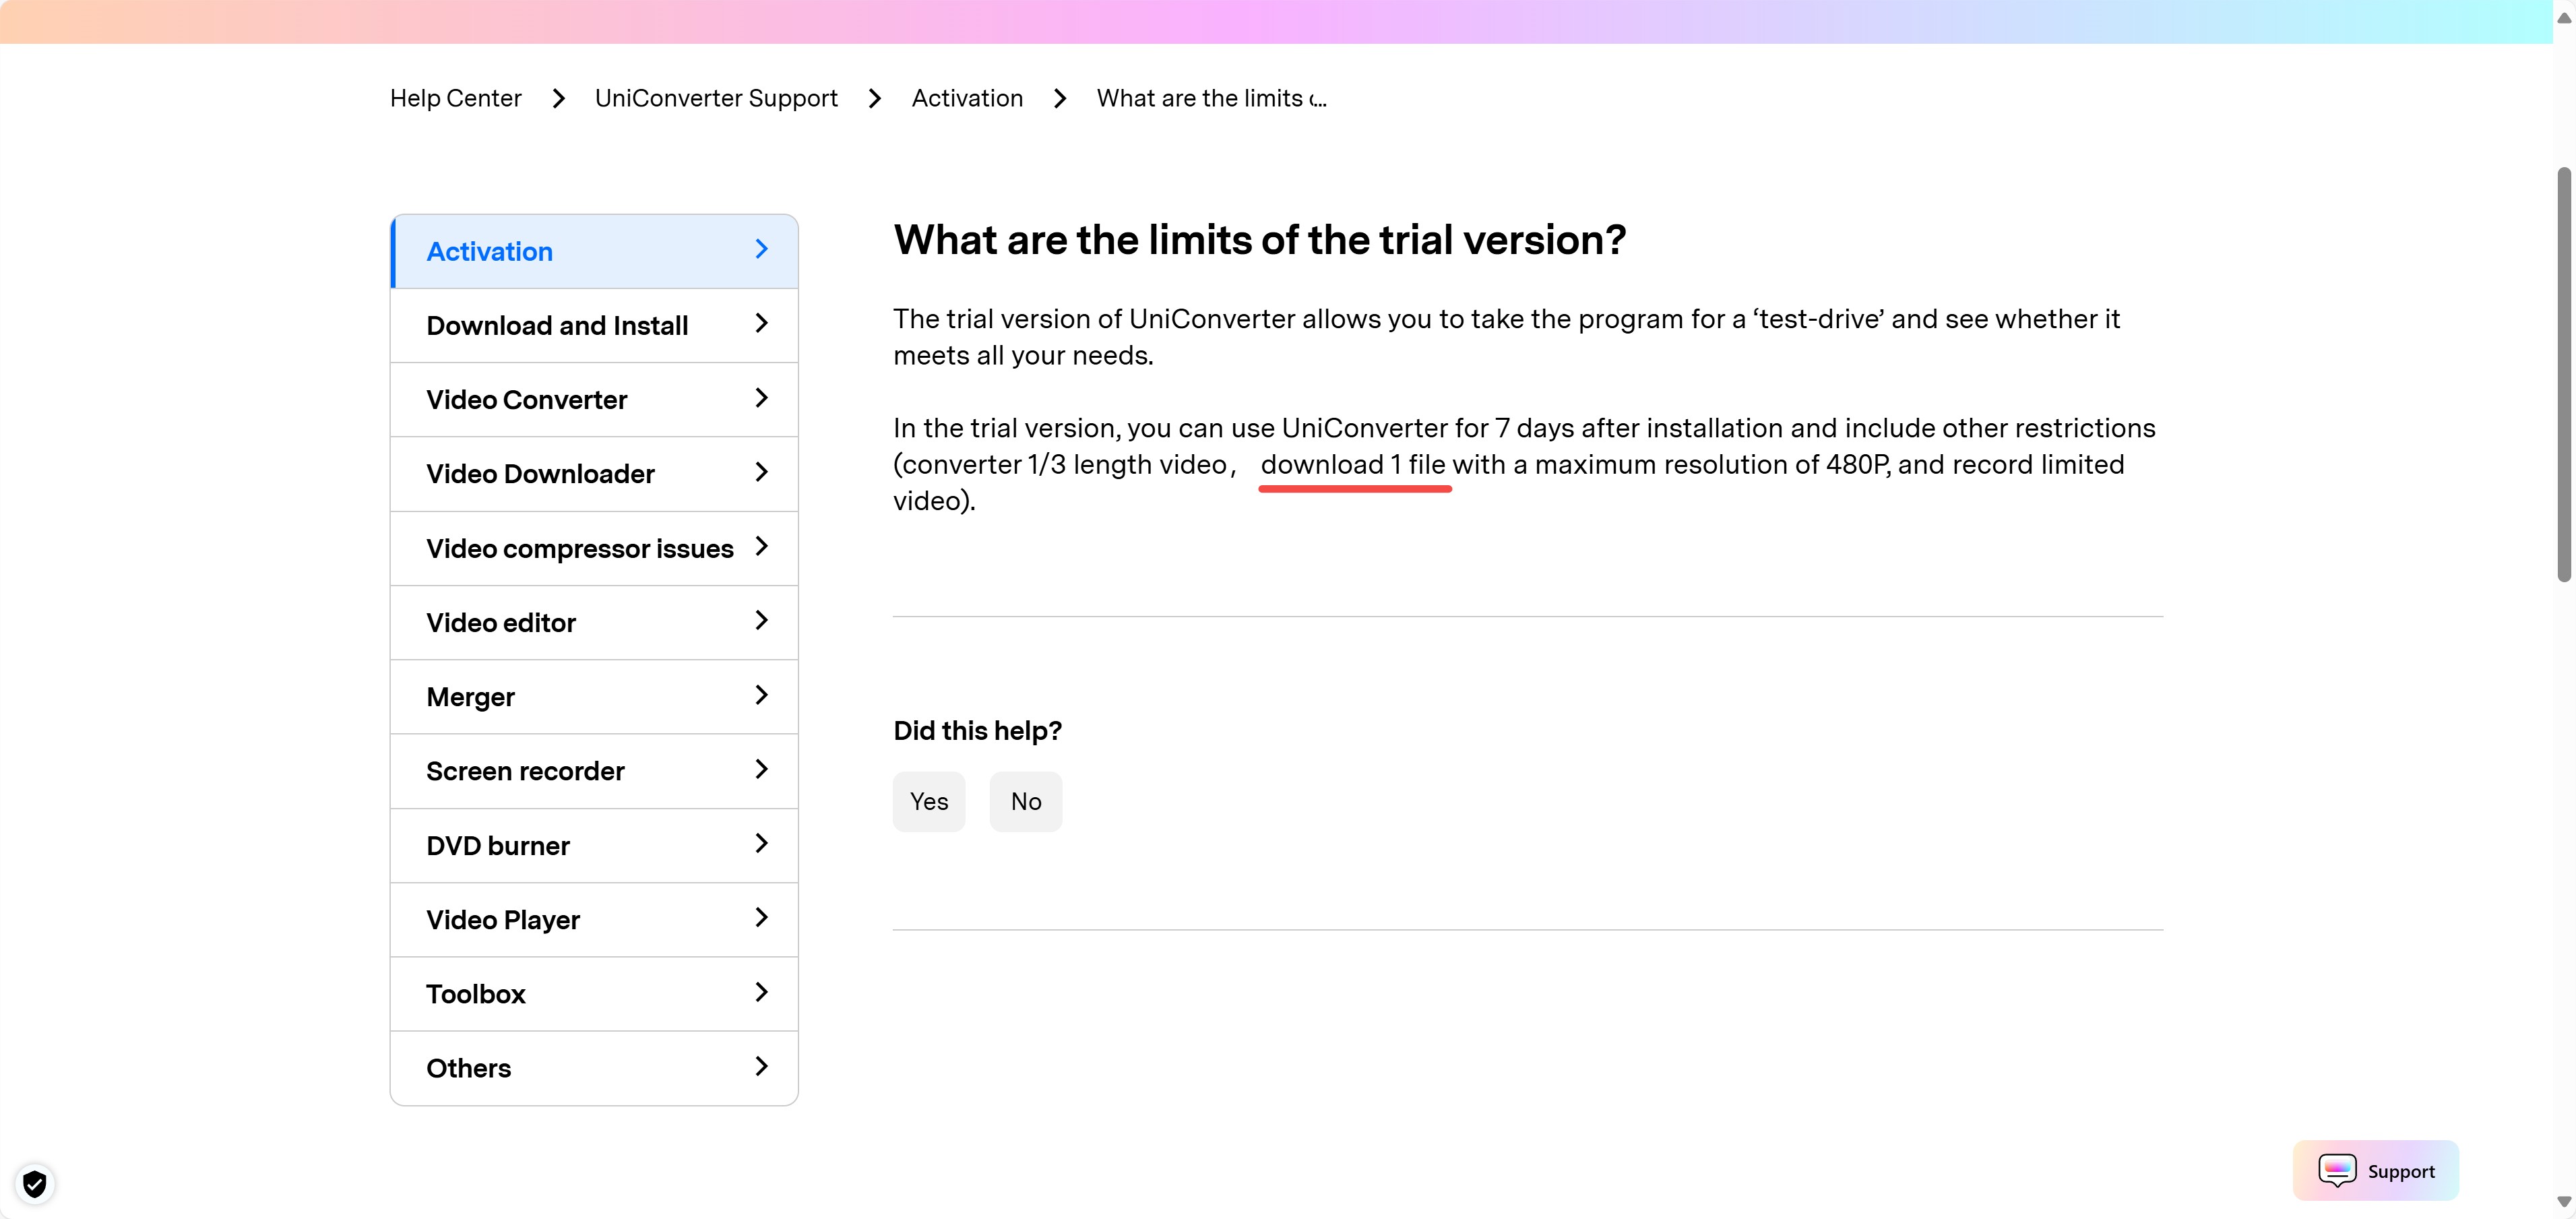Open Activation category in sidebar
Screen dimensions: 2576x1219
[x=594, y=251]
